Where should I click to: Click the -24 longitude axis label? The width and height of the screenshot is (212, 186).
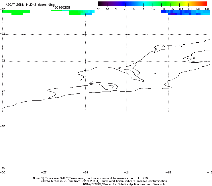(x=85, y=172)
